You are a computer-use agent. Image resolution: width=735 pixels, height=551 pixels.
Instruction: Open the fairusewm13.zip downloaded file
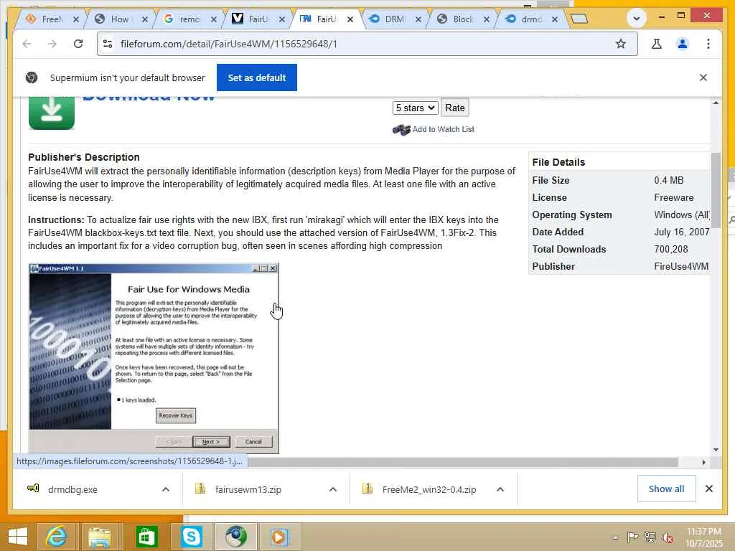coord(248,489)
